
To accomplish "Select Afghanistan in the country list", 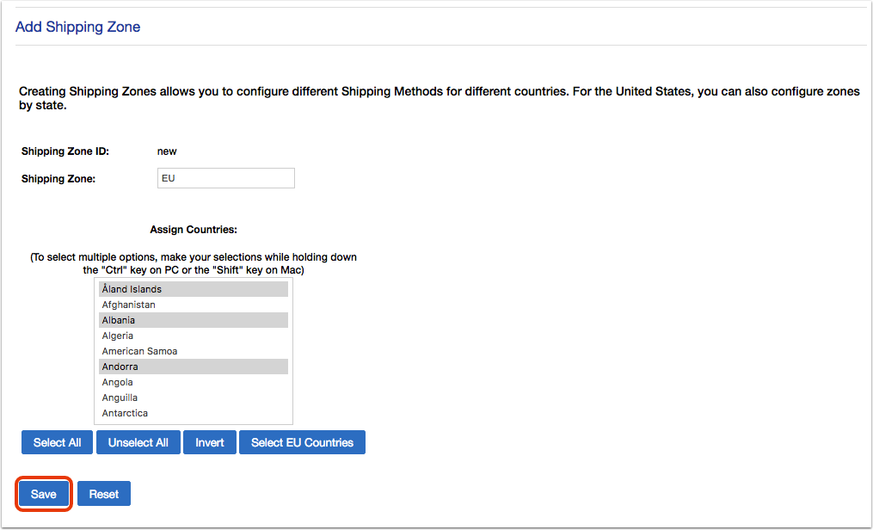I will tap(194, 305).
